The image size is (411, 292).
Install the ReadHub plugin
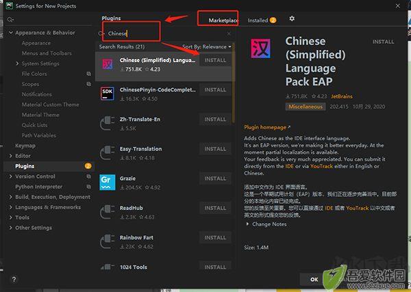(215, 208)
